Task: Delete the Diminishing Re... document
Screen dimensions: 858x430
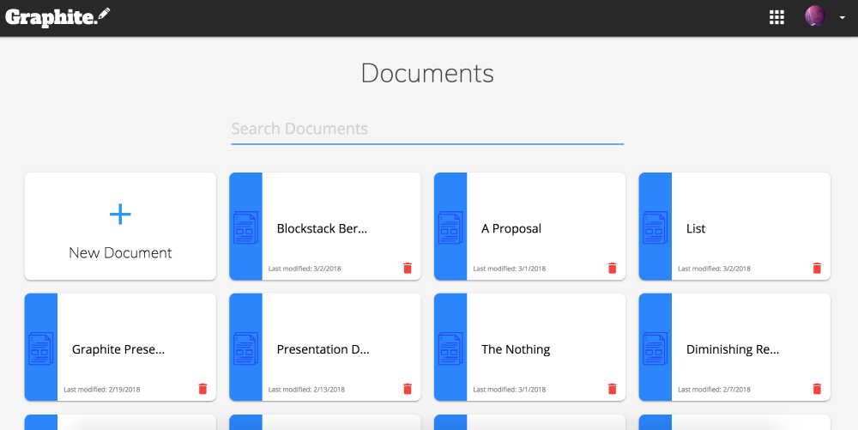Action: coord(817,389)
